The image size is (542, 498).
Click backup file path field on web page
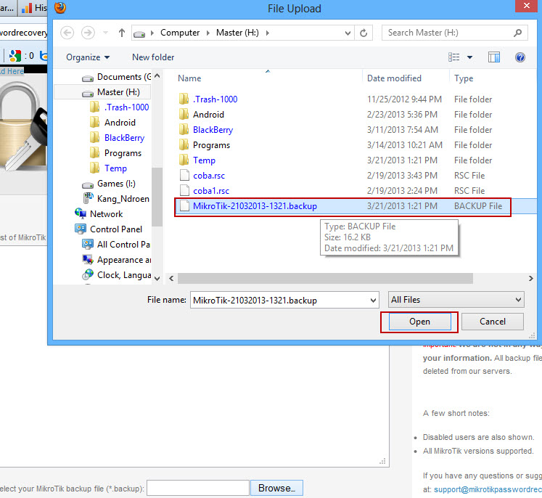point(198,489)
